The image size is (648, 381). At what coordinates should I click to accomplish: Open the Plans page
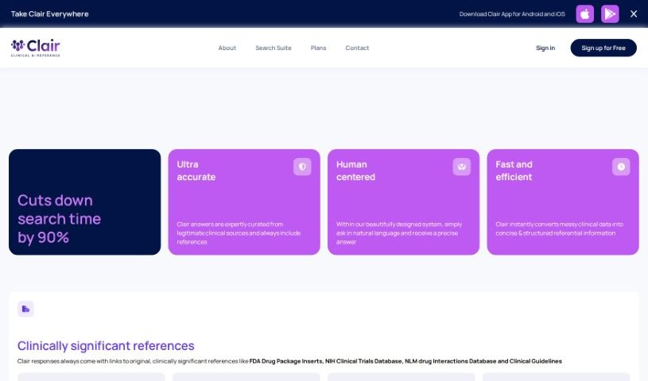(318, 48)
